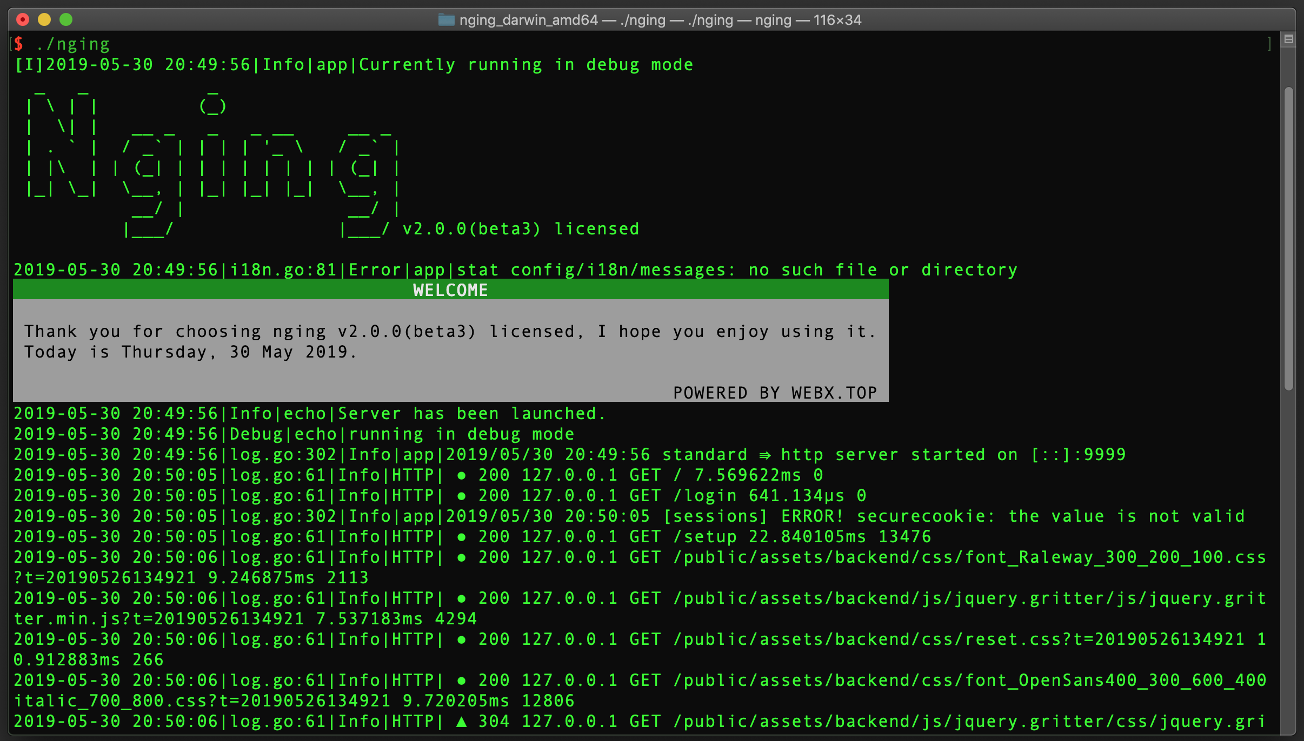The image size is (1304, 741).
Task: Click 'Server has been launched.' log line
Action: (x=309, y=413)
